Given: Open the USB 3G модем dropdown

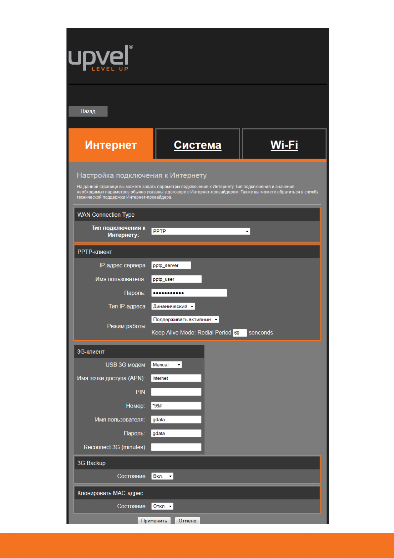Looking at the screenshot, I should tap(166, 365).
